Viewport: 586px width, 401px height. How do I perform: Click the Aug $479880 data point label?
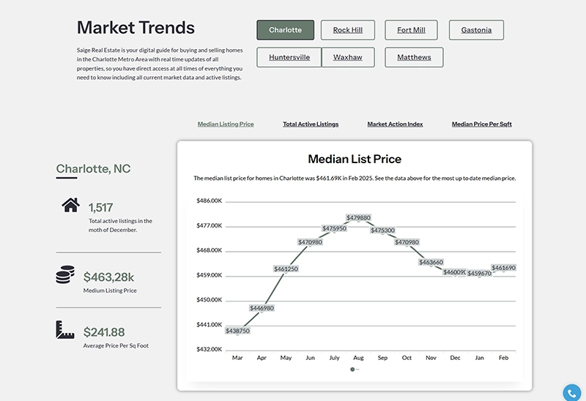point(358,218)
